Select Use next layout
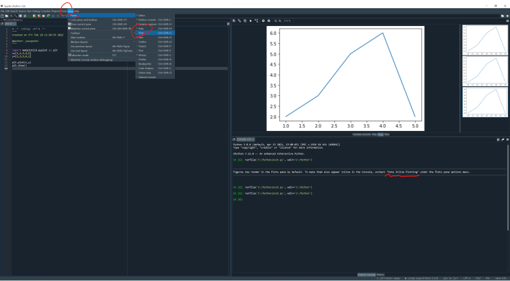Image resolution: width=510 pixels, height=281 pixels. click(x=101, y=51)
